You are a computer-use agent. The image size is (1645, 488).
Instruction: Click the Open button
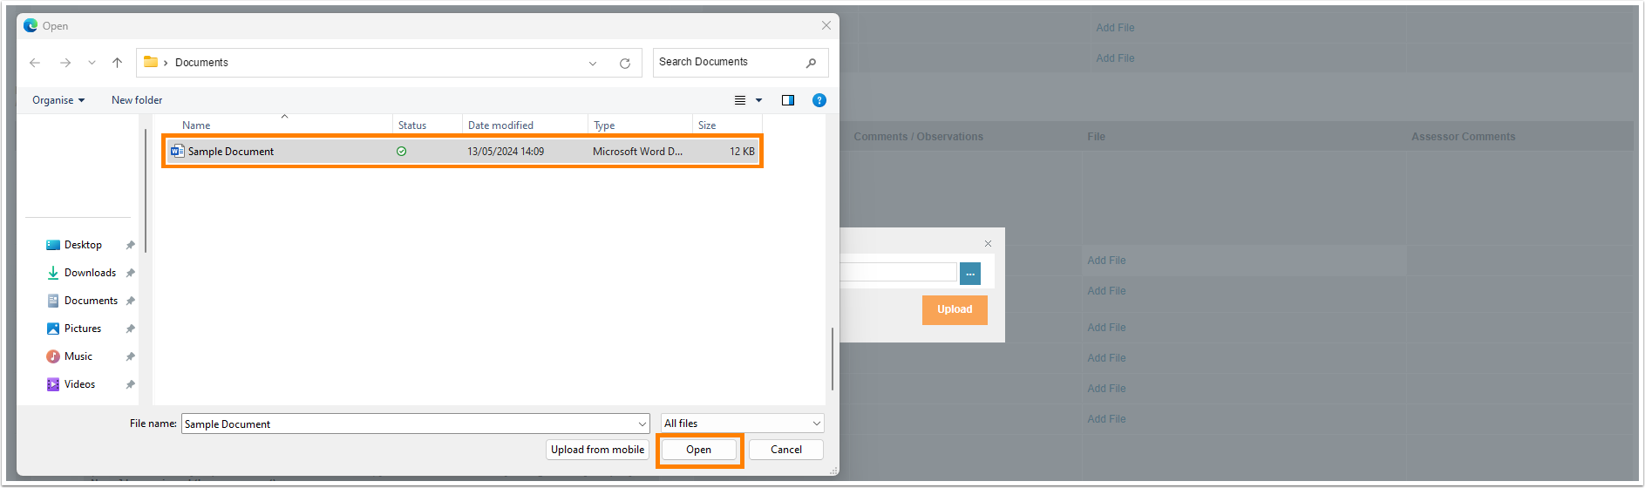point(698,450)
